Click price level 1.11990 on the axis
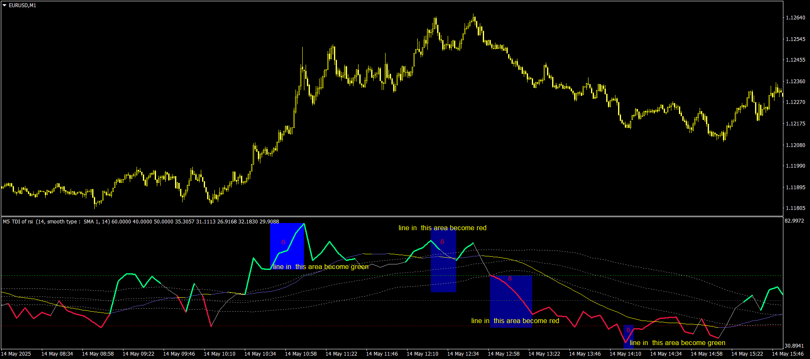Image resolution: width=810 pixels, height=359 pixels. point(795,166)
